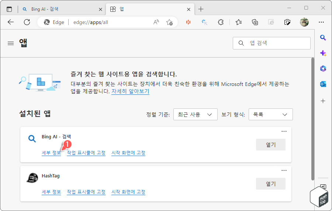
Task: Open more options for HashTag app
Action: [284, 170]
